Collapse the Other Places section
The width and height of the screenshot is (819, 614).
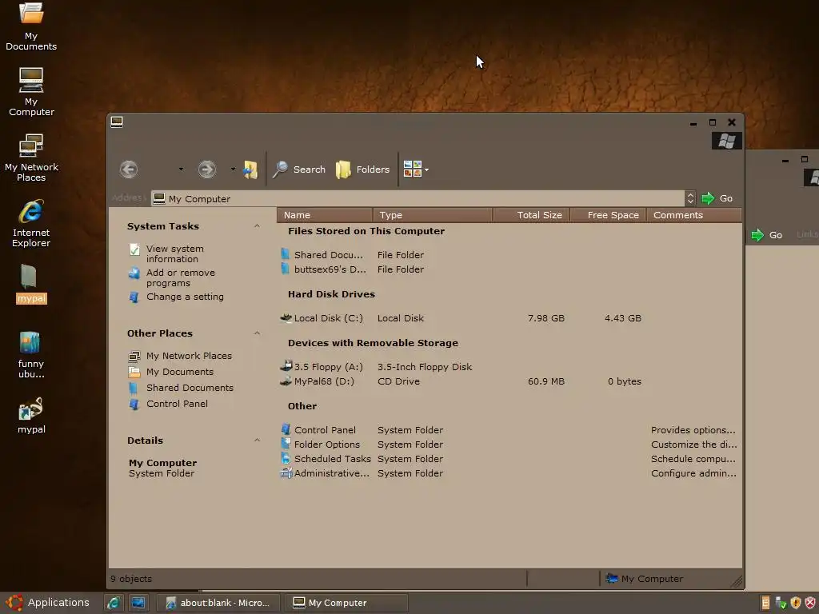point(257,333)
